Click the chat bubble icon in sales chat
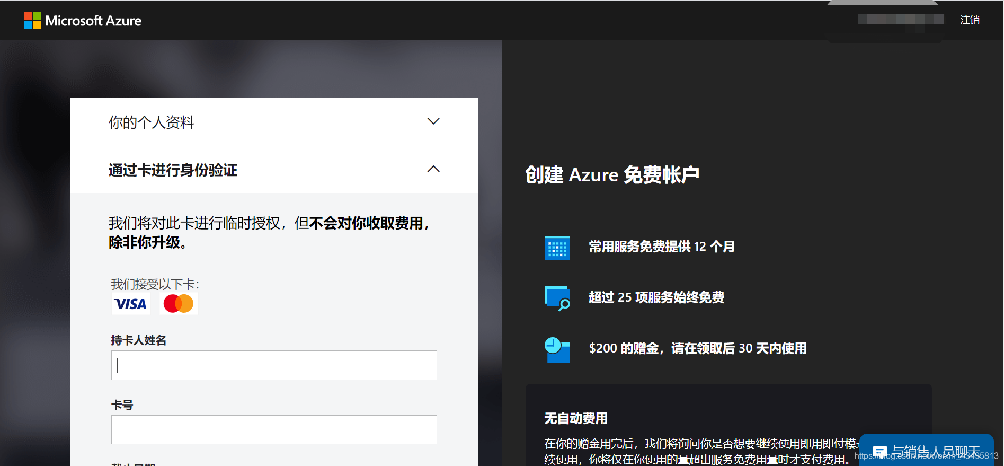Screen dimensions: 1004x466 879,452
